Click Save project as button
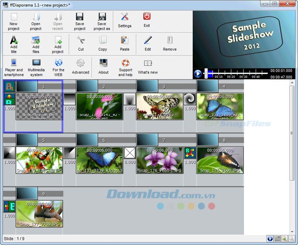298x245 pixels. [x=102, y=20]
